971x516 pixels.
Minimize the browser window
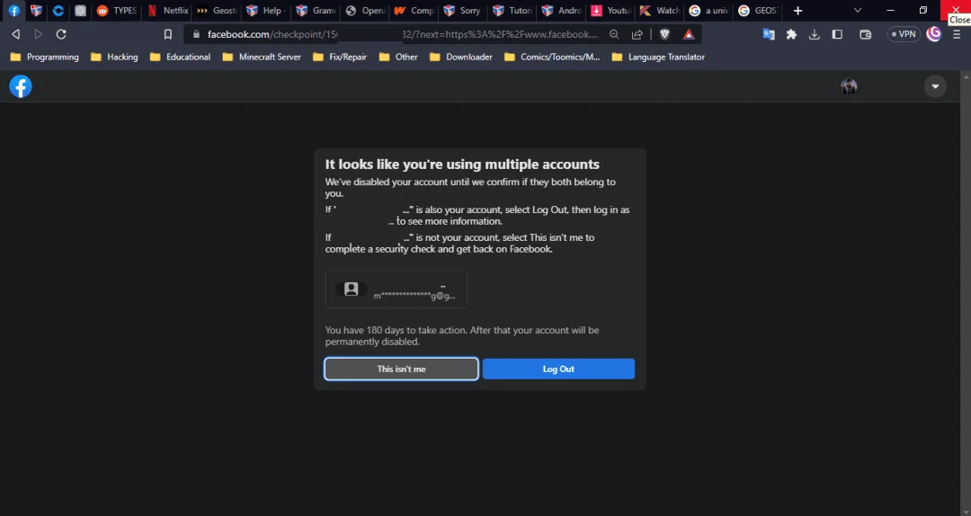pos(890,11)
